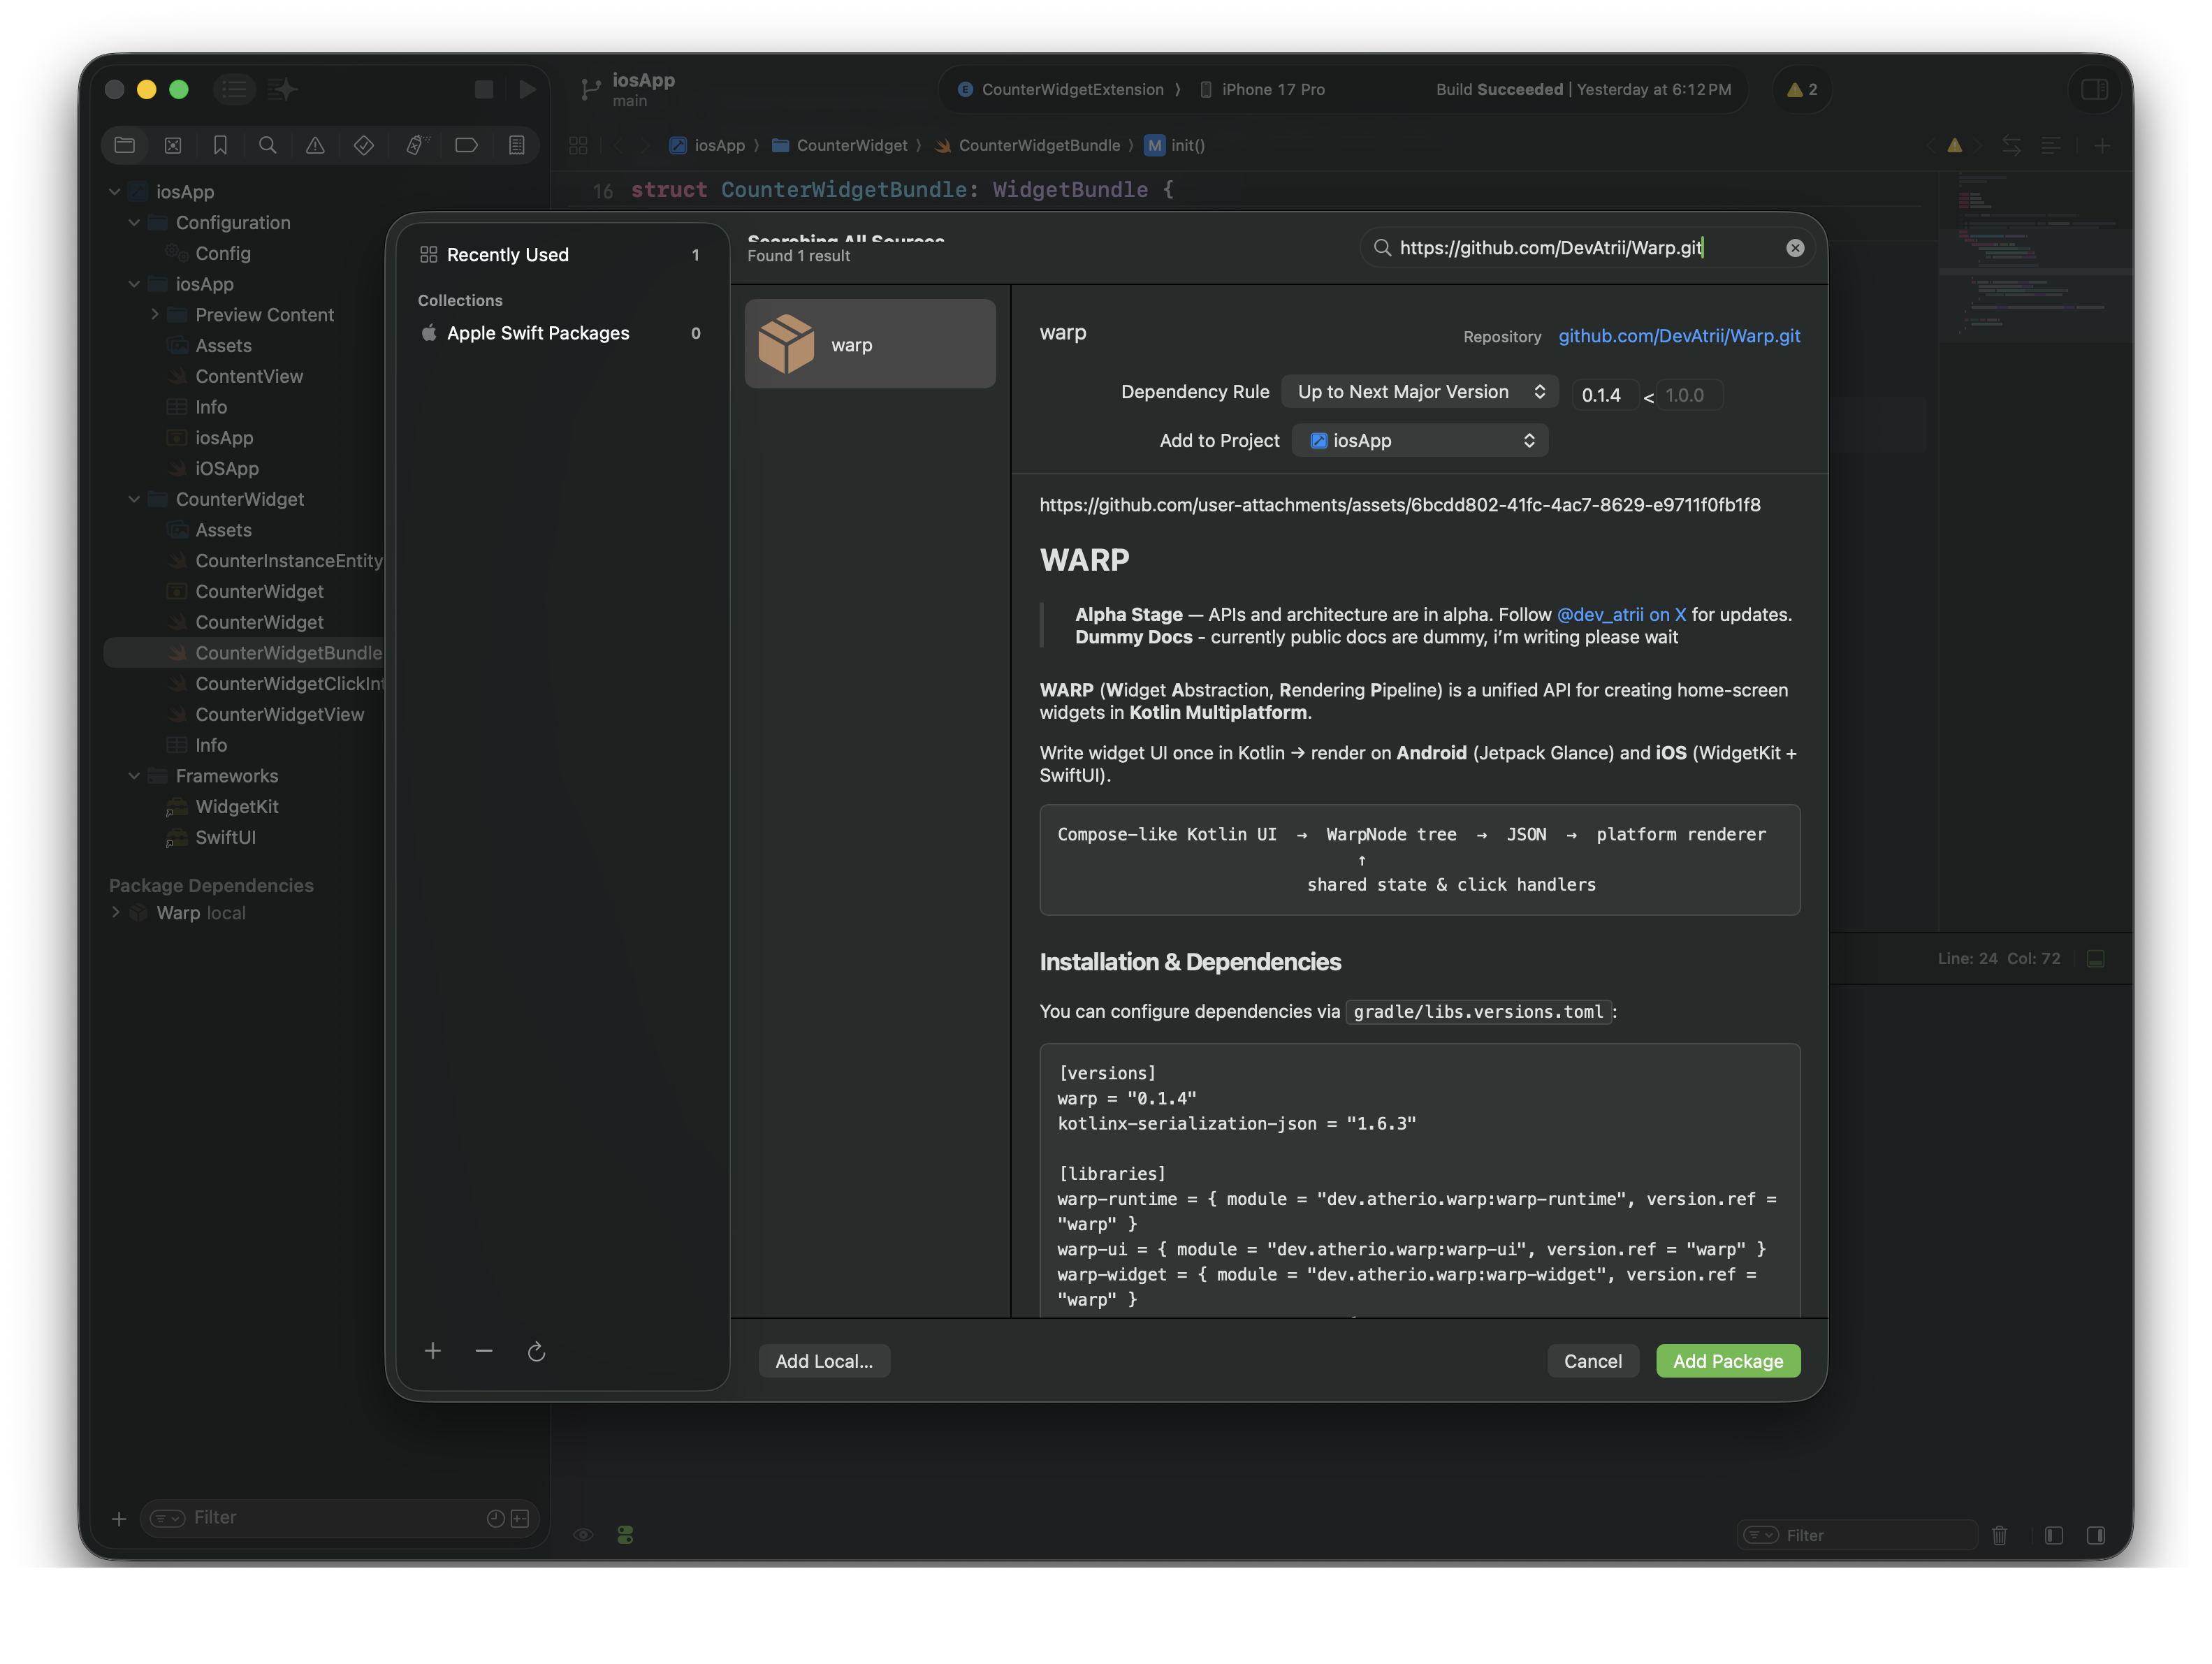
Task: Click the debug area trash icon
Action: (1999, 1535)
